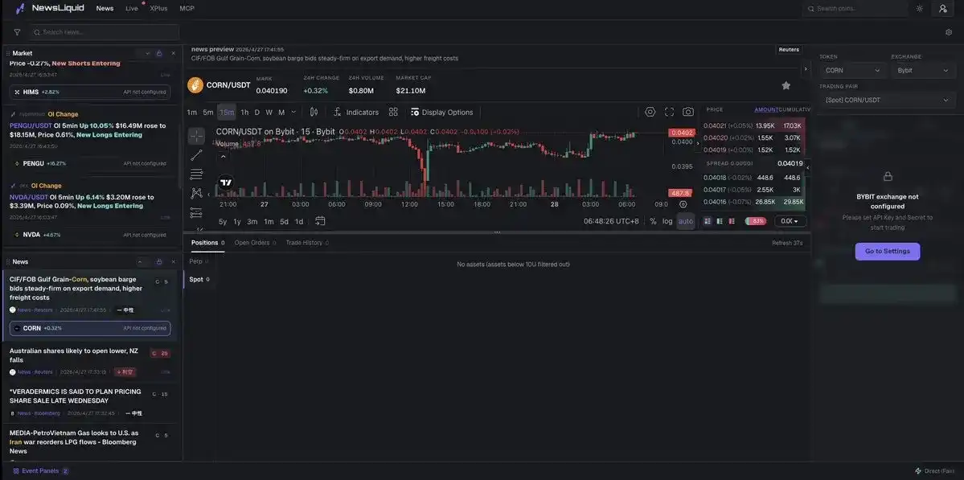Image resolution: width=964 pixels, height=480 pixels.
Task: Open the EXCHANGE dropdown showing Bybit
Action: (924, 71)
